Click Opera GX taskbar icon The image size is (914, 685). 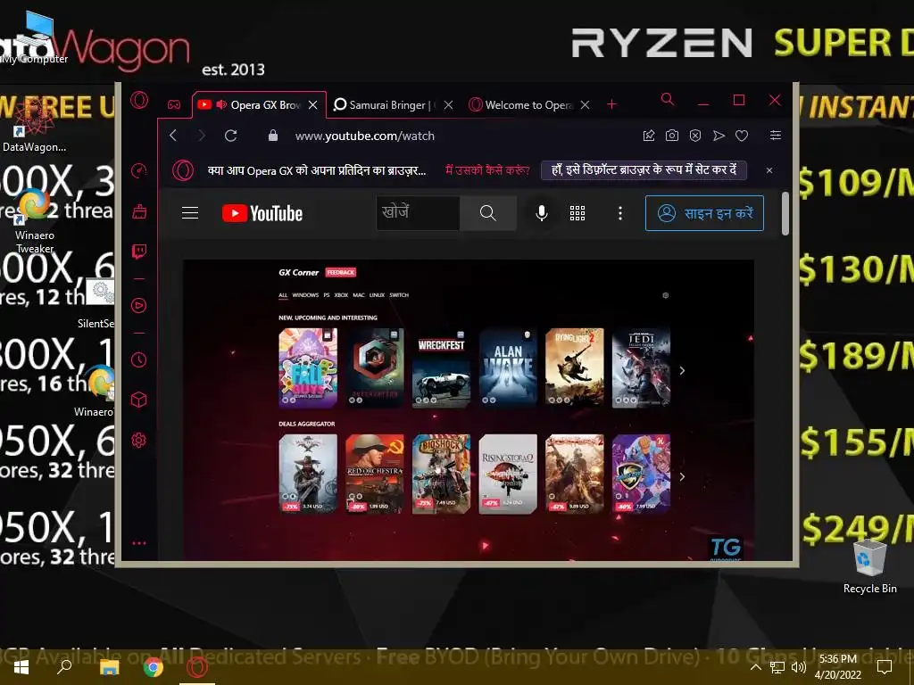point(197,667)
